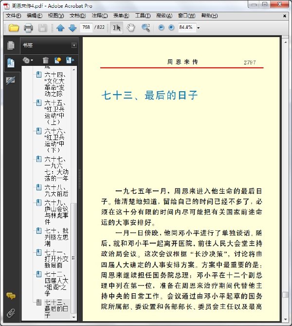Go to next page with down arrow
Image resolution: width=292 pixels, height=326 pixels.
coord(73,28)
